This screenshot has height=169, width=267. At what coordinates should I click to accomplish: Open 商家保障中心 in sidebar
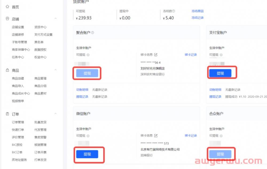click(x=21, y=50)
